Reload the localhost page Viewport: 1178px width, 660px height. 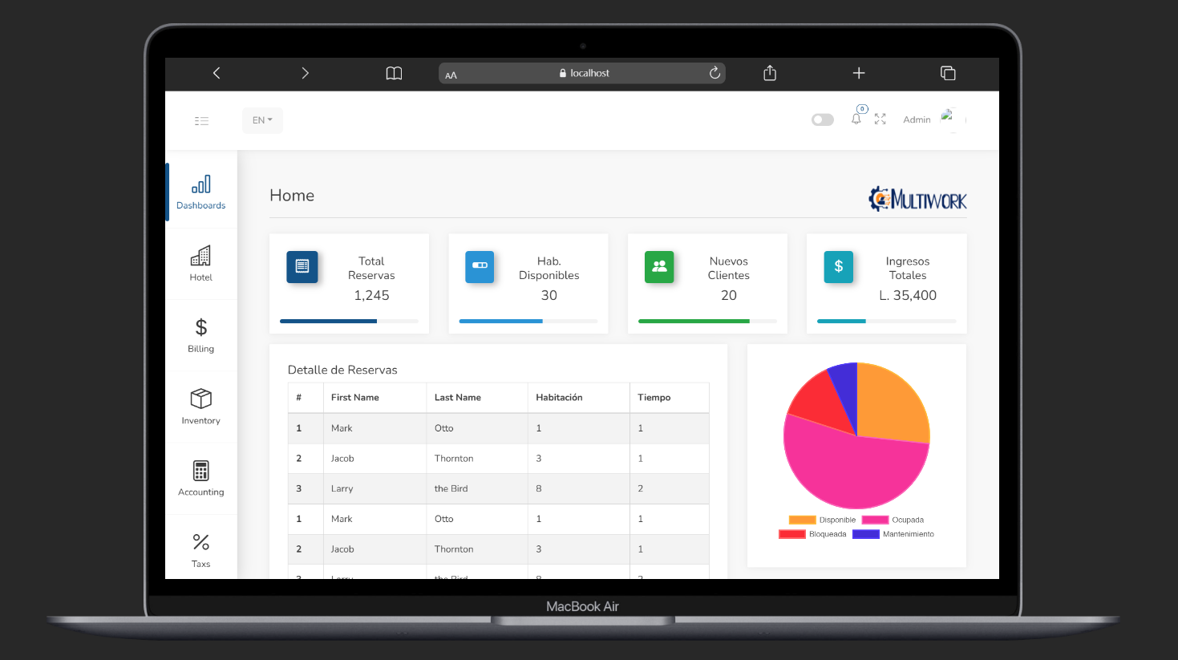714,73
